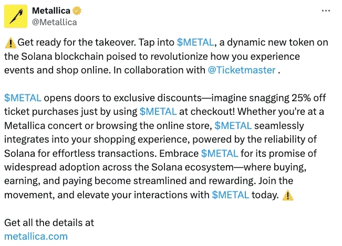Follow the metallica.com link
Image resolution: width=342 pixels, height=246 pixels.
click(x=36, y=237)
